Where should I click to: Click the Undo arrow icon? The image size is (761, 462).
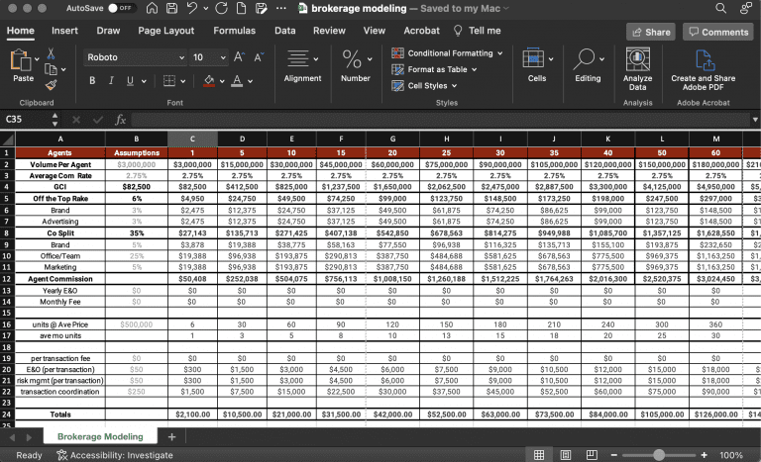point(192,8)
